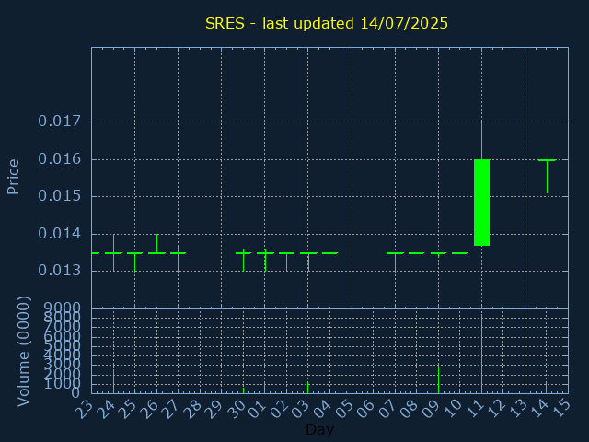Click the 0.017 price tick label
This screenshot has height=442, width=589.
(59, 122)
